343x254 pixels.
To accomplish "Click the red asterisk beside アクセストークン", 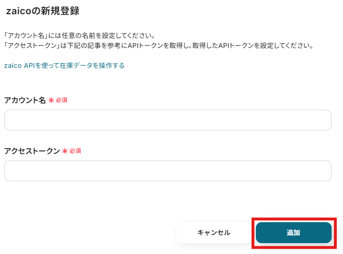I will [65, 151].
